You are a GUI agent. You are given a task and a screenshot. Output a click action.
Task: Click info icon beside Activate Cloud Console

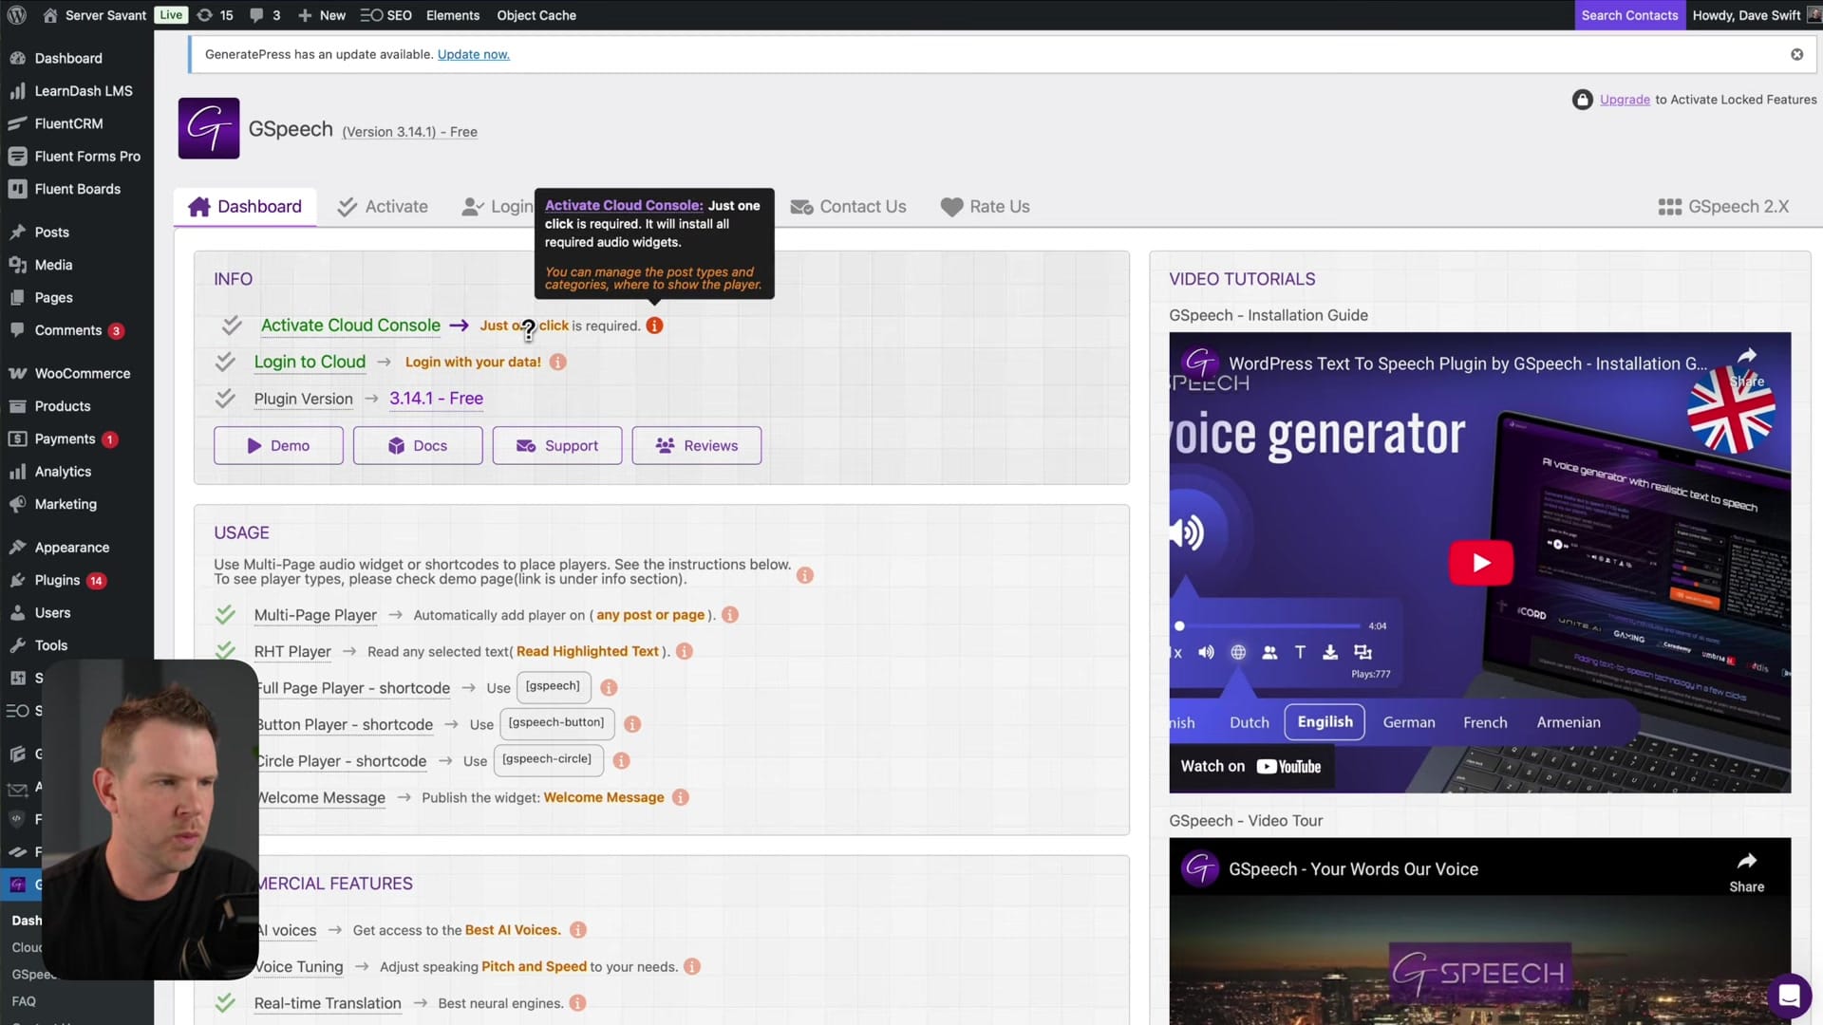pos(654,326)
